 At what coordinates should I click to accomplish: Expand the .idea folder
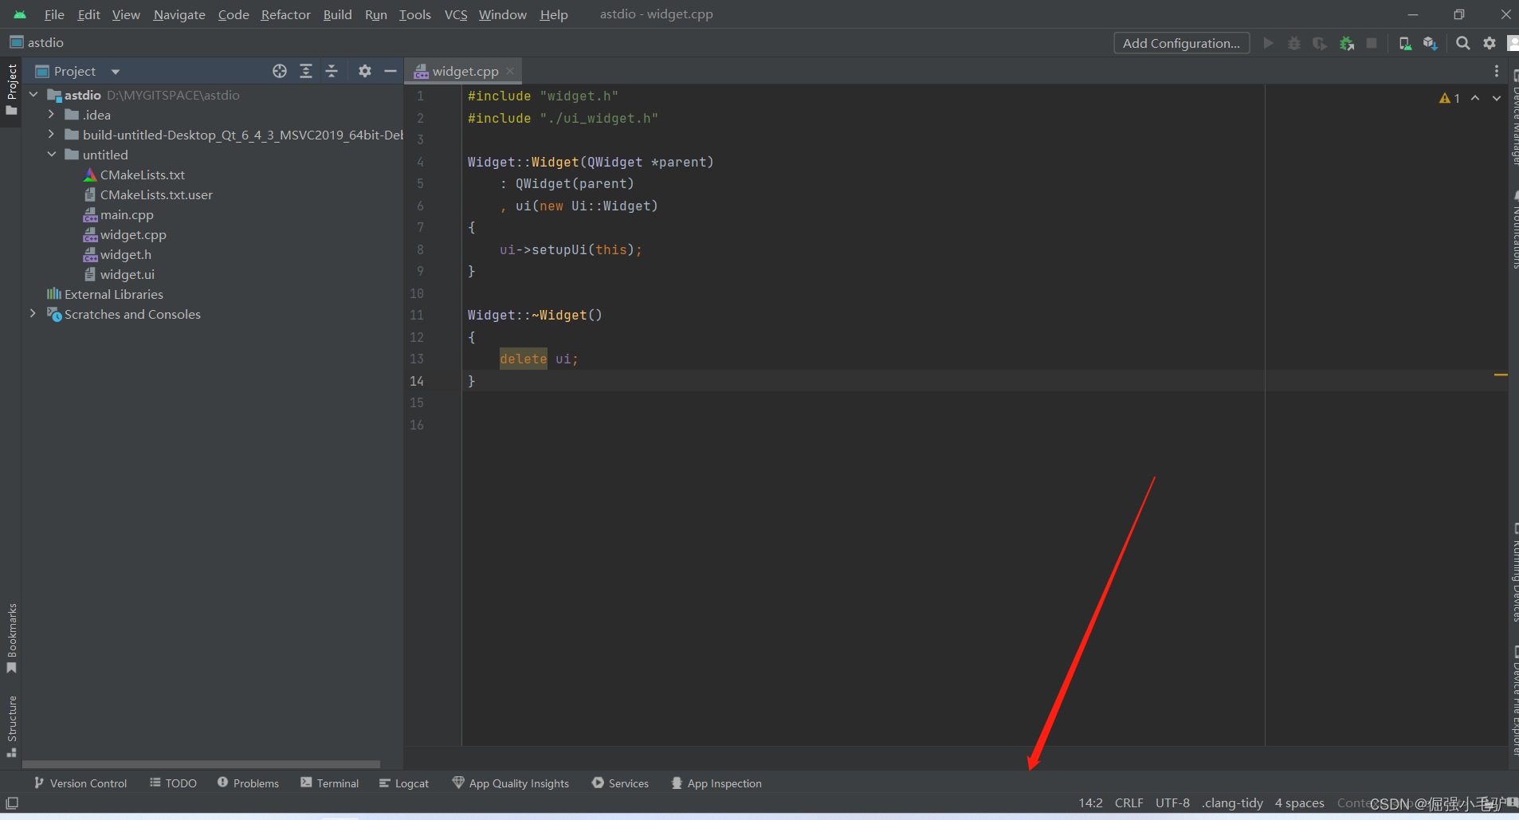pyautogui.click(x=51, y=115)
